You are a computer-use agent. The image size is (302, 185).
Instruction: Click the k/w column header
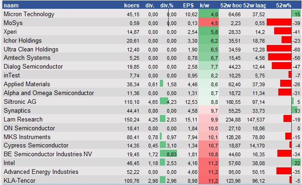tap(204, 6)
